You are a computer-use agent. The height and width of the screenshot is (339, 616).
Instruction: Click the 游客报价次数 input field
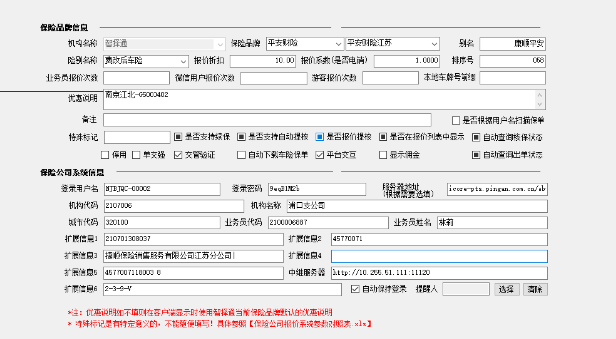pyautogui.click(x=390, y=78)
